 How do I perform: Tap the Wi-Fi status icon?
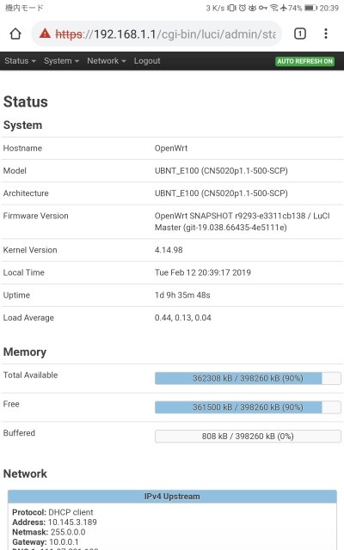[274, 8]
